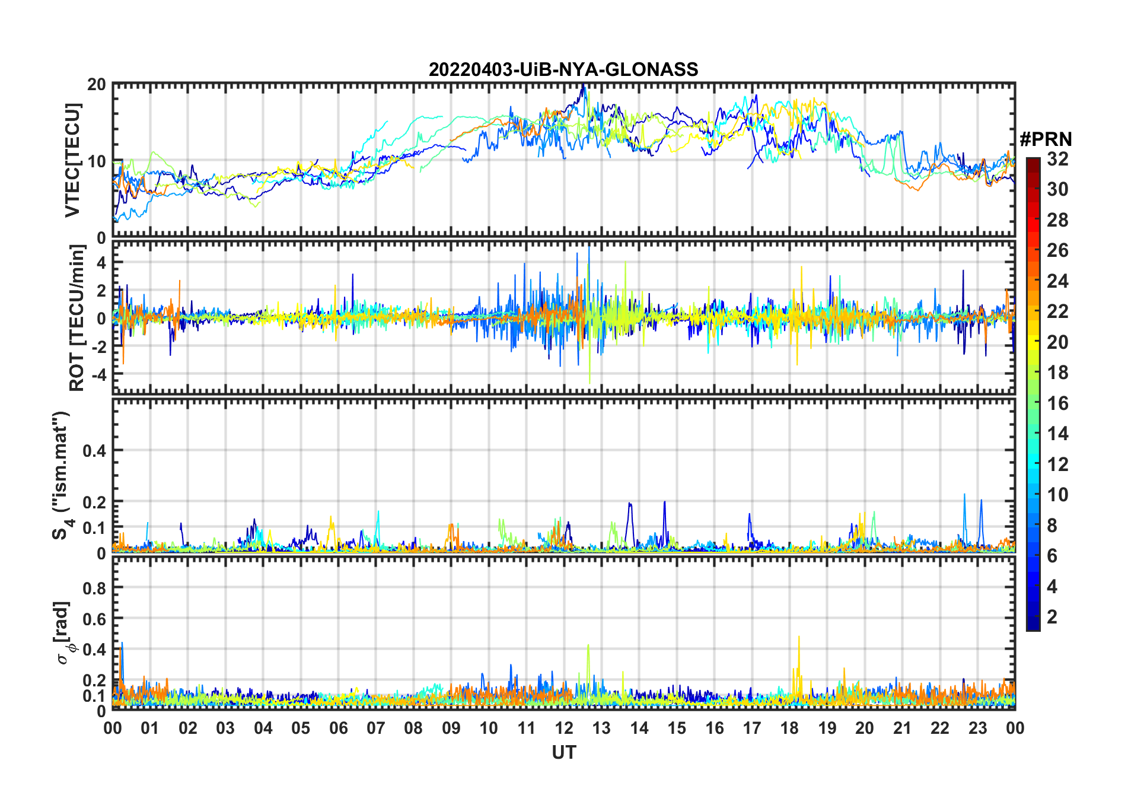Click the y-axis tick 20 on VTEC panel

(x=97, y=84)
